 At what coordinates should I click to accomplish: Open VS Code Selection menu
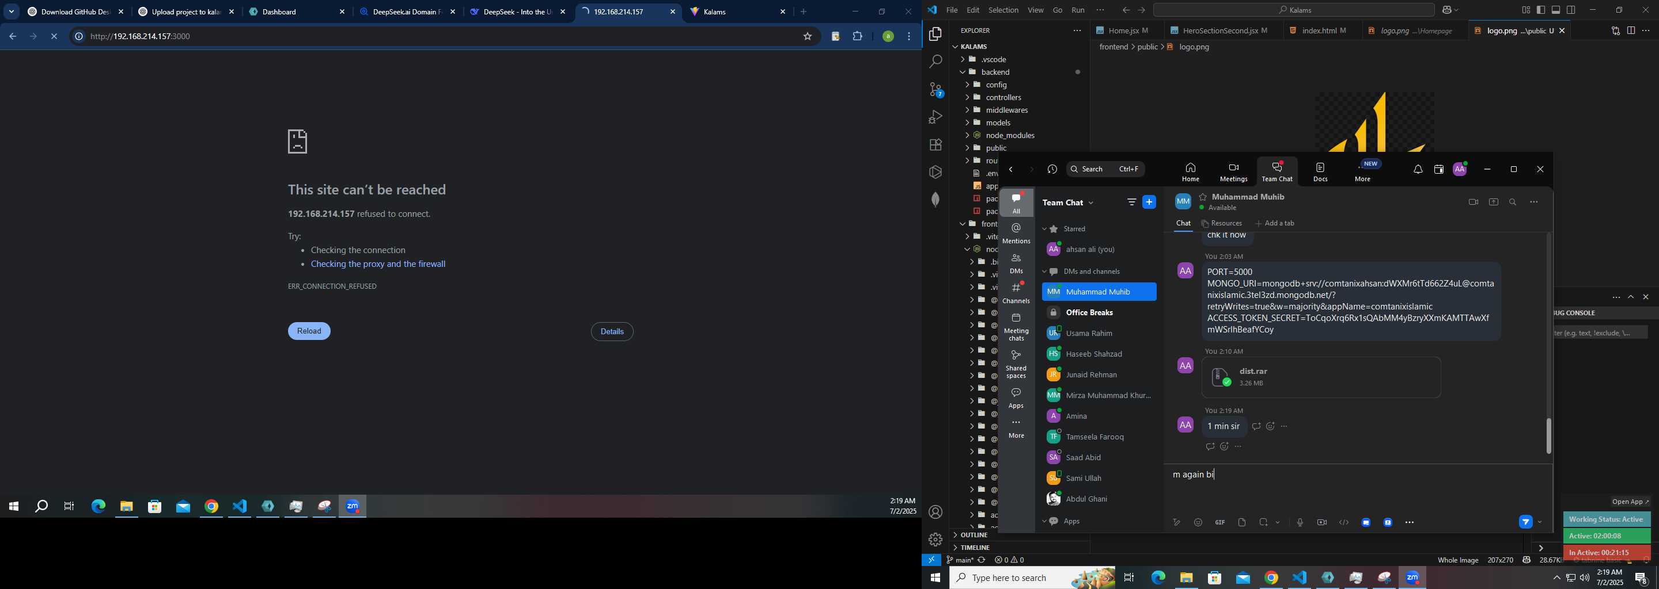tap(1003, 10)
